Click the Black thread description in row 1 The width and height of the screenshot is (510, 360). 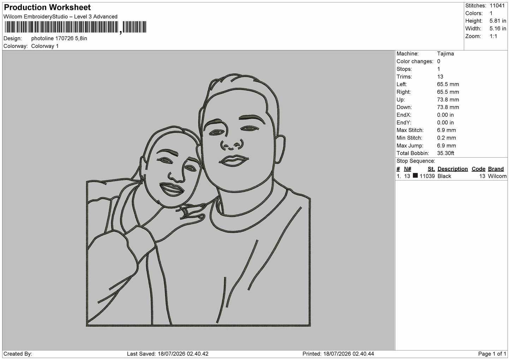[x=444, y=176]
